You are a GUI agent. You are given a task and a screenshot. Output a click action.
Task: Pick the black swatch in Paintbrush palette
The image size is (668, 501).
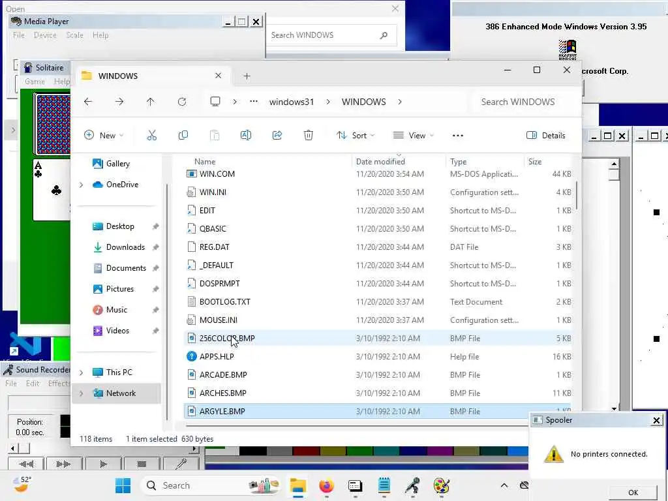(252, 451)
